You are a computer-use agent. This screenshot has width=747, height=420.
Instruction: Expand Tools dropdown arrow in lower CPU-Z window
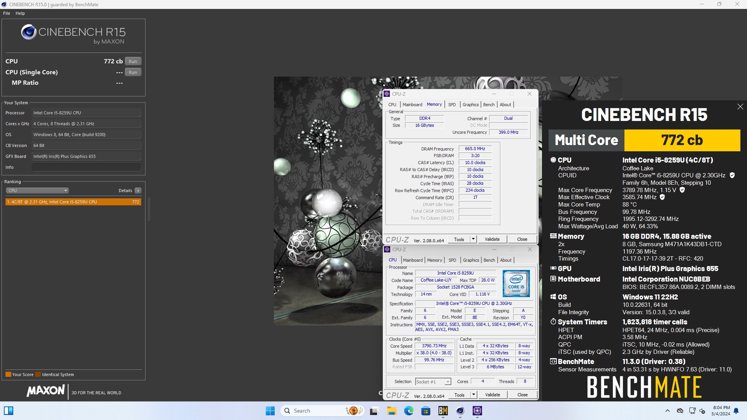[473, 395]
